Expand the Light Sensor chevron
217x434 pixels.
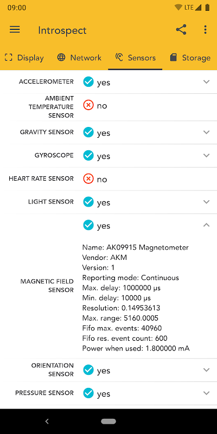pos(206,202)
